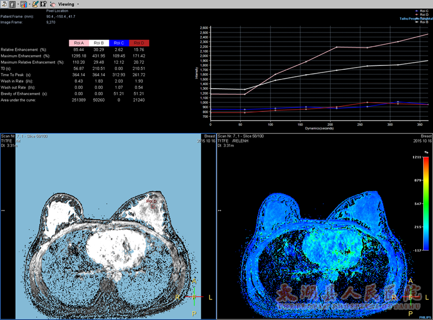Click the left edge handle of left viewport
433x320 pixels.
click(2, 210)
